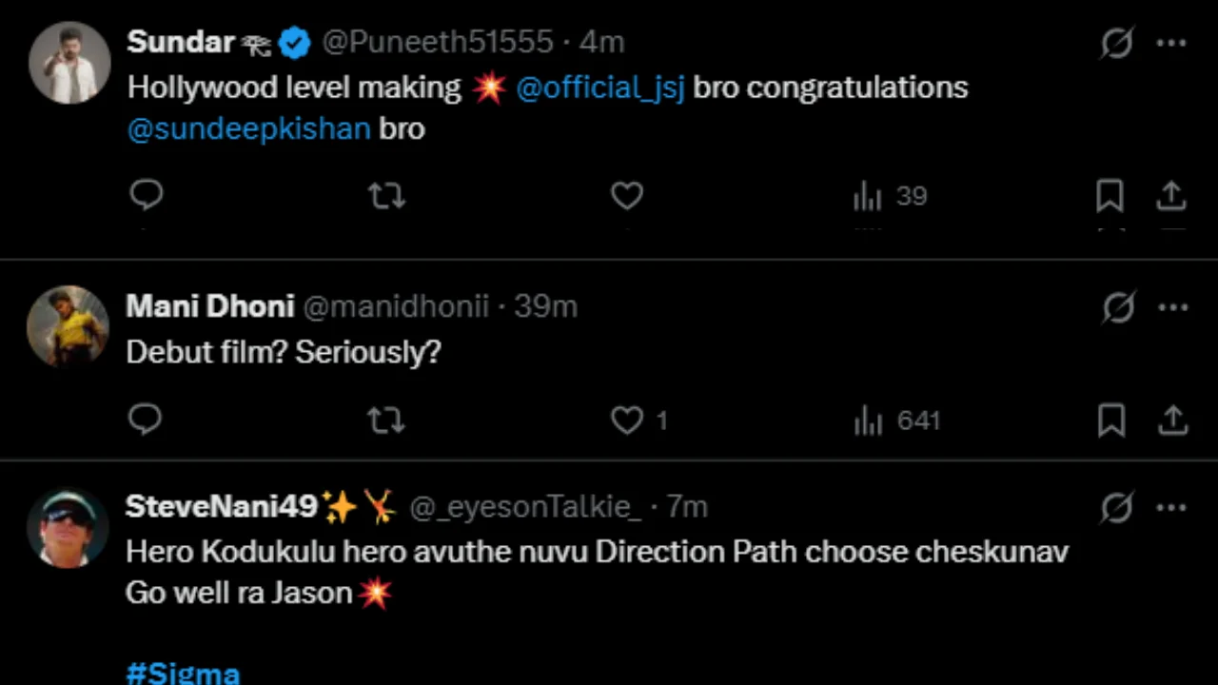This screenshot has width=1218, height=685.
Task: Like SteveNani49's reply
Action: pos(627,680)
